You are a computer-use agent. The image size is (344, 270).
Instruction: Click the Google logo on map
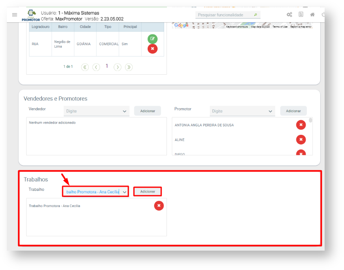tap(181, 25)
